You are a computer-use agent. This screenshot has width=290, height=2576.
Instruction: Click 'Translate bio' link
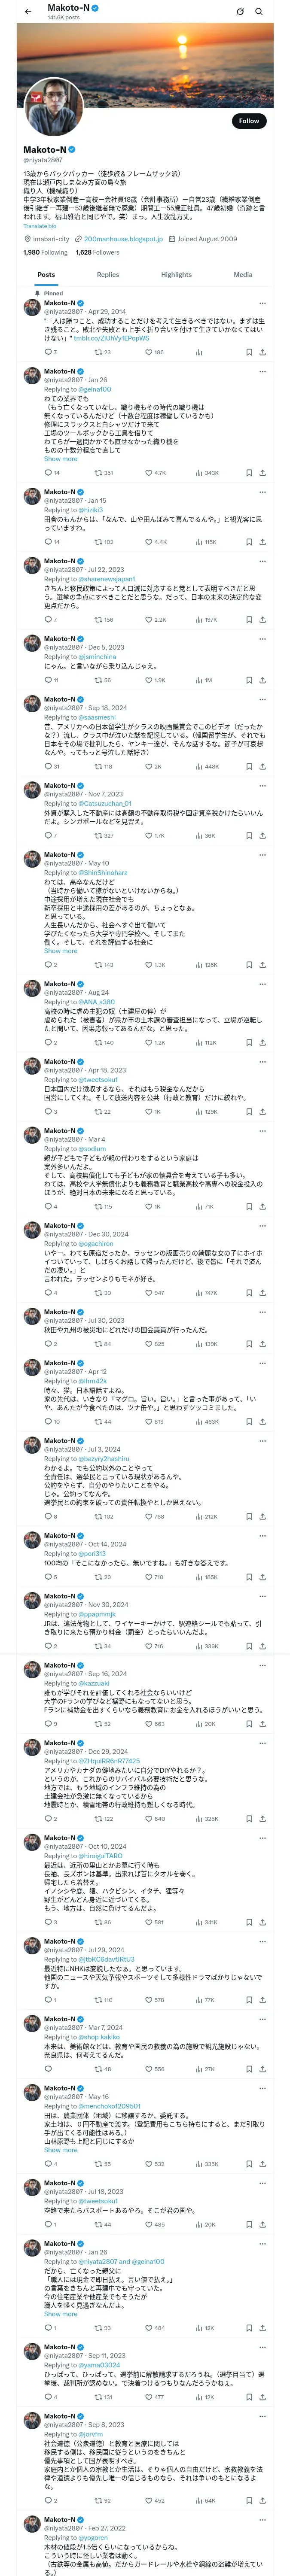pos(40,226)
